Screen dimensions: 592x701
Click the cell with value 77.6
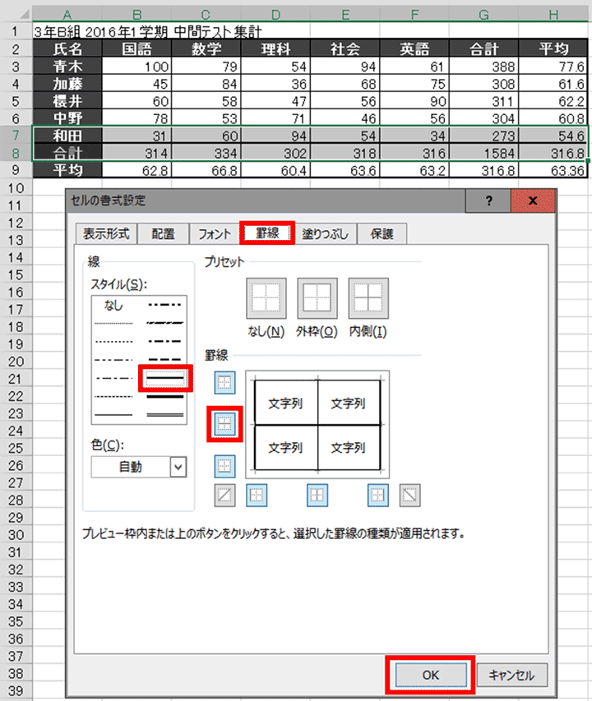pyautogui.click(x=553, y=67)
